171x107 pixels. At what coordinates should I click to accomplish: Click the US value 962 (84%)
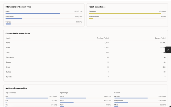(53, 97)
